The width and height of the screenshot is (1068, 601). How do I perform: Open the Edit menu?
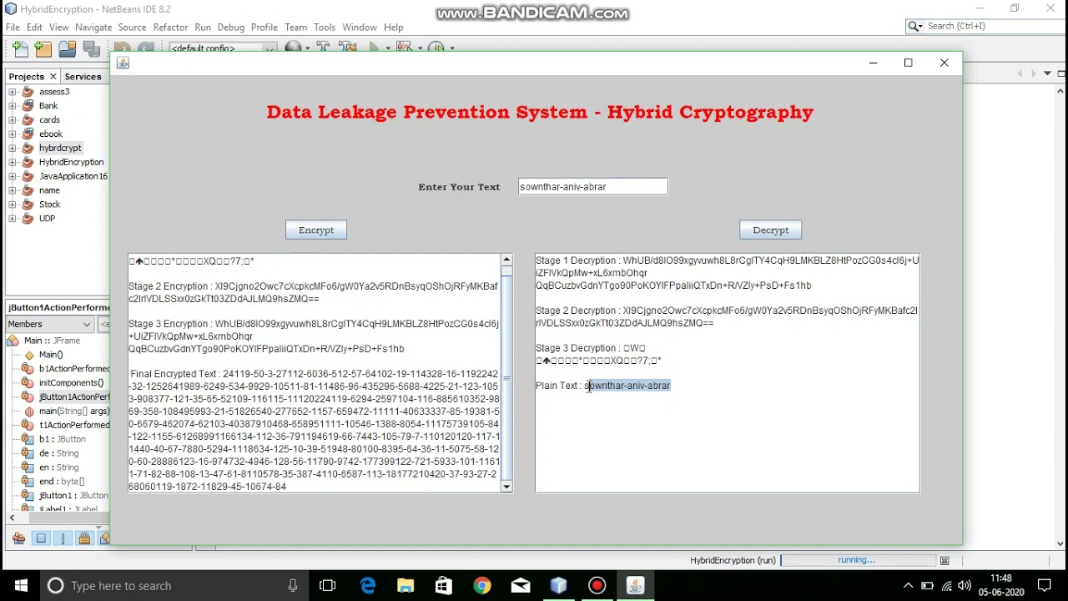34,28
